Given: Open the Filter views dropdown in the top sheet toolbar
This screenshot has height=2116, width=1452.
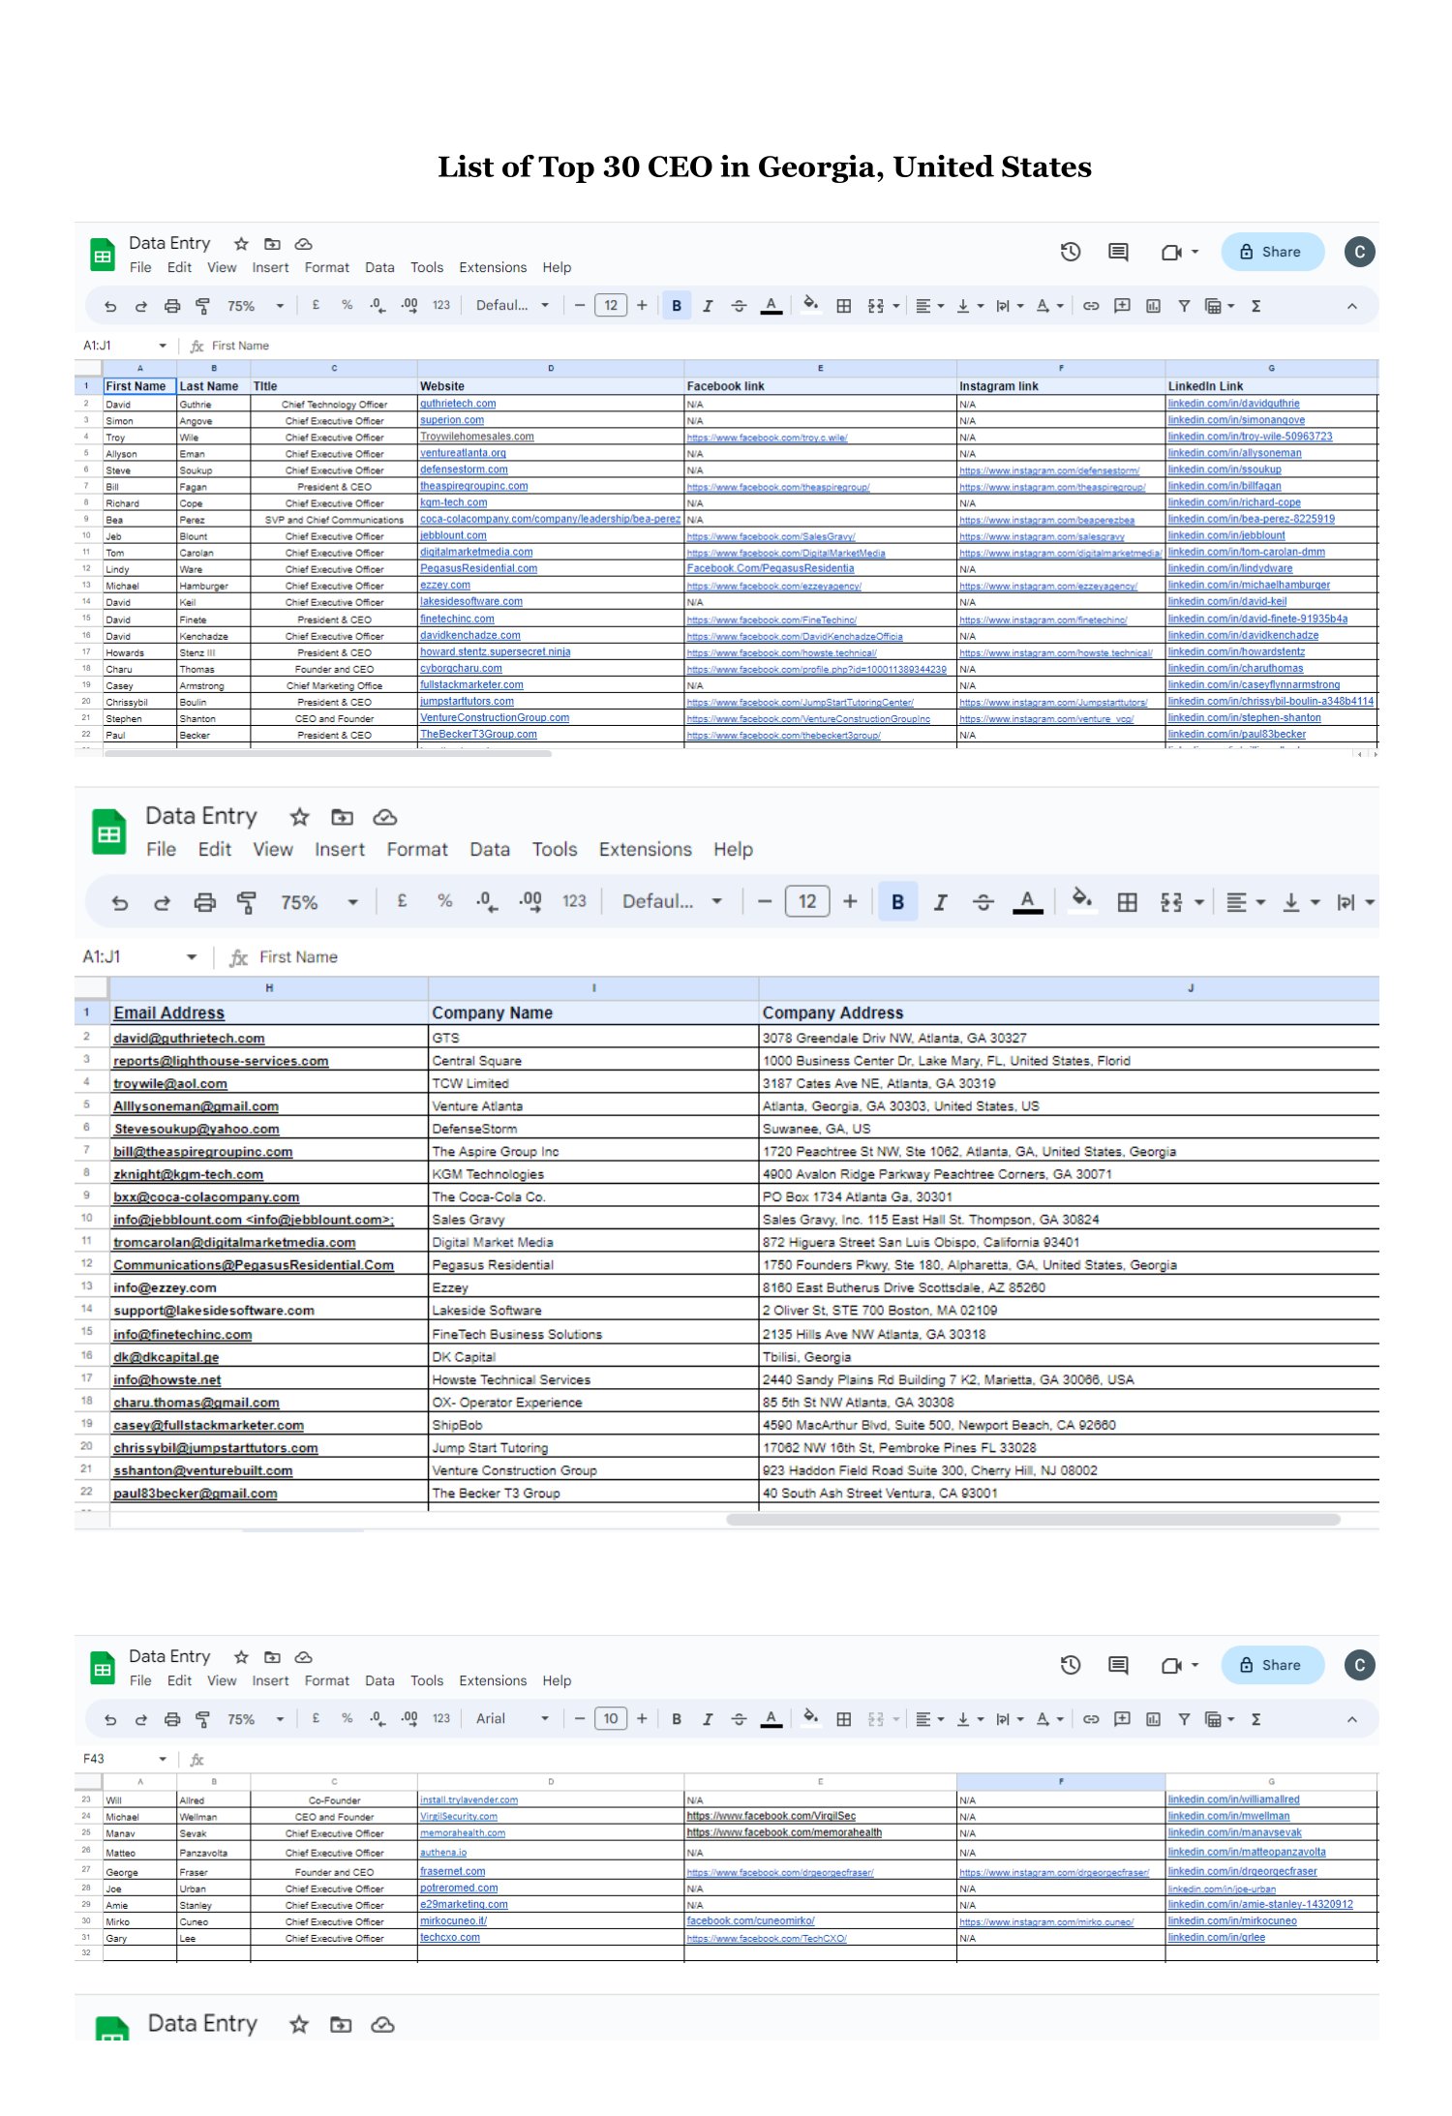Looking at the screenshot, I should click(x=1220, y=306).
